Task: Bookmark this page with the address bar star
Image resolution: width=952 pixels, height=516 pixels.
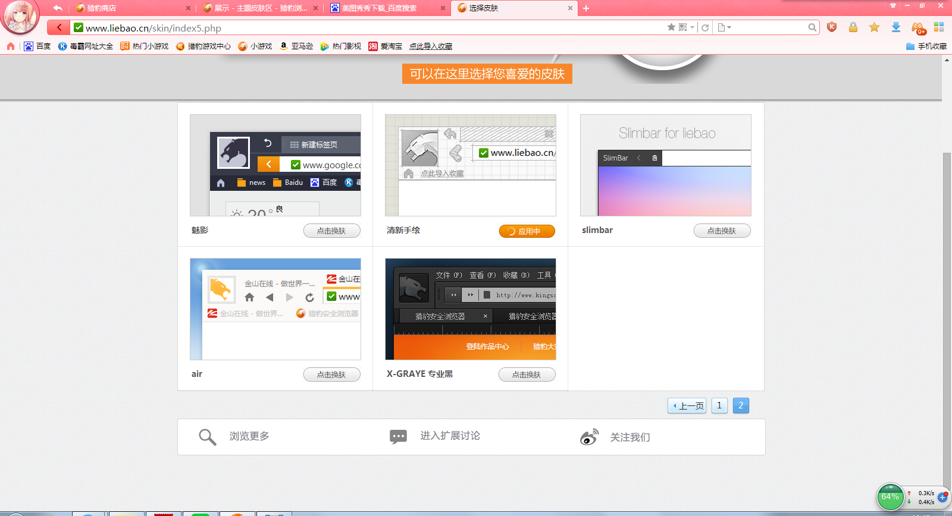Action: [671, 27]
